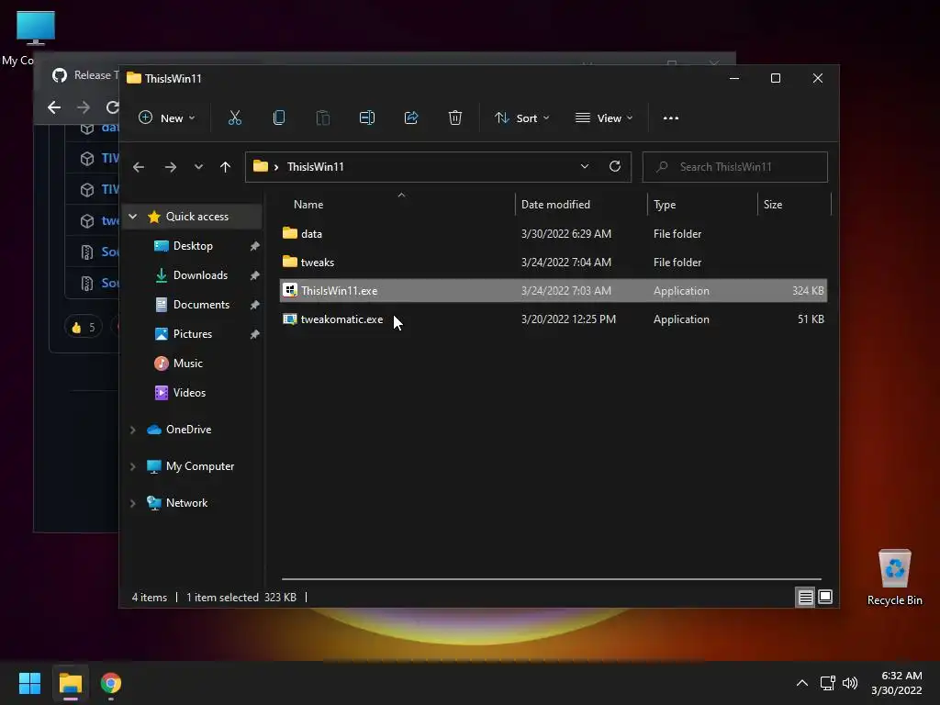This screenshot has width=940, height=705.
Task: Select OneDrive in navigation pane
Action: click(188, 430)
